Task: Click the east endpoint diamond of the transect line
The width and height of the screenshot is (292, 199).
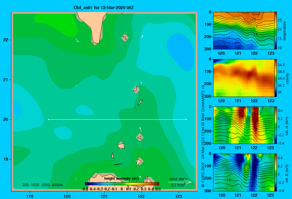Action: pyautogui.click(x=186, y=119)
